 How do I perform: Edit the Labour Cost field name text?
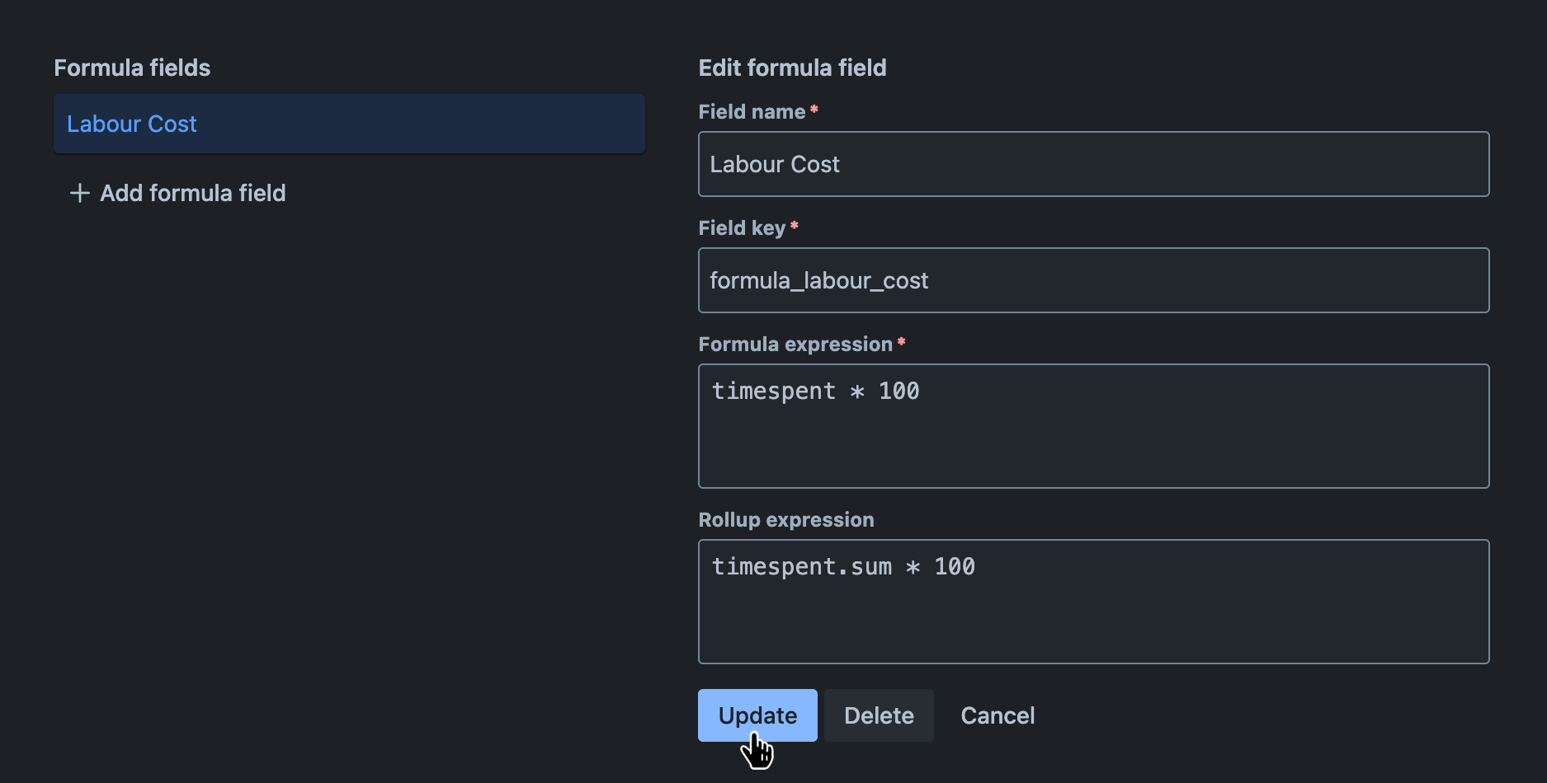(774, 164)
